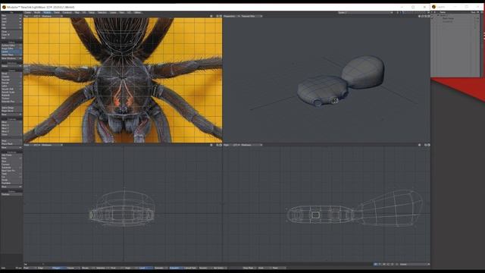485x273 pixels.
Task: Select the Knife tool
Action: click(x=11, y=158)
